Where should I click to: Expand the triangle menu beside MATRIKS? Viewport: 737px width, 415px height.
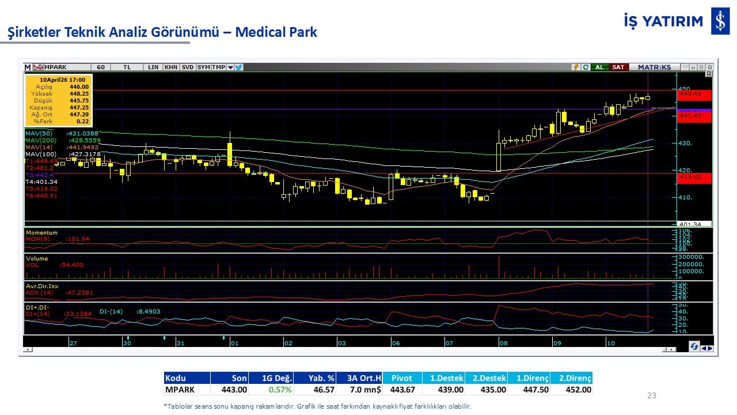[x=685, y=67]
